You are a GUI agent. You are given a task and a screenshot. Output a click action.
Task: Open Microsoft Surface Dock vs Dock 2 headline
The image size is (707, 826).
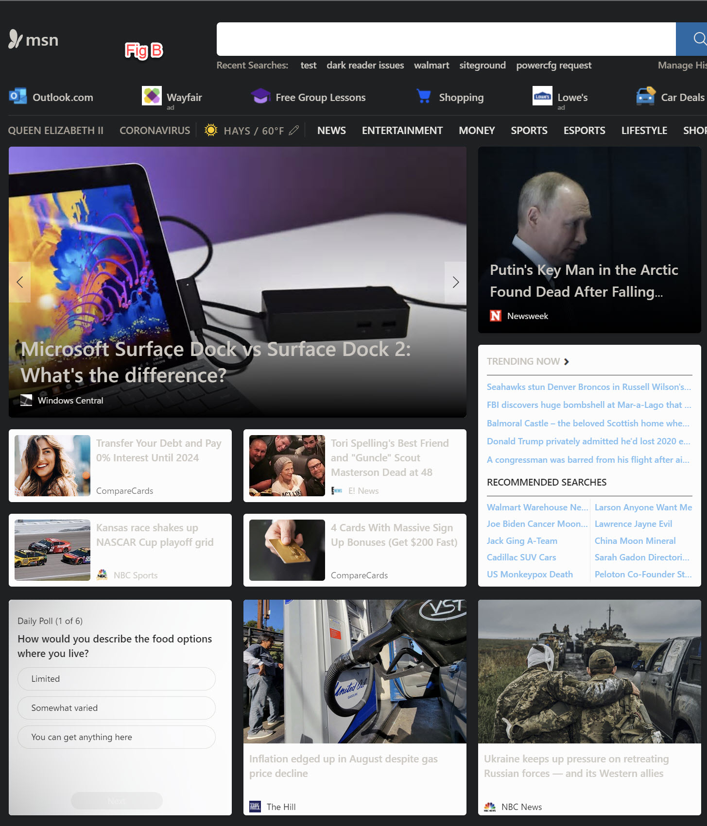pos(216,362)
